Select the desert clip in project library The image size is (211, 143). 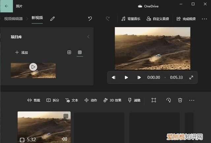pyautogui.click(x=33, y=70)
